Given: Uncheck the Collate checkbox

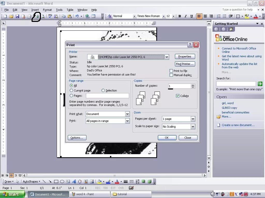Looking at the screenshot, I should [x=178, y=96].
